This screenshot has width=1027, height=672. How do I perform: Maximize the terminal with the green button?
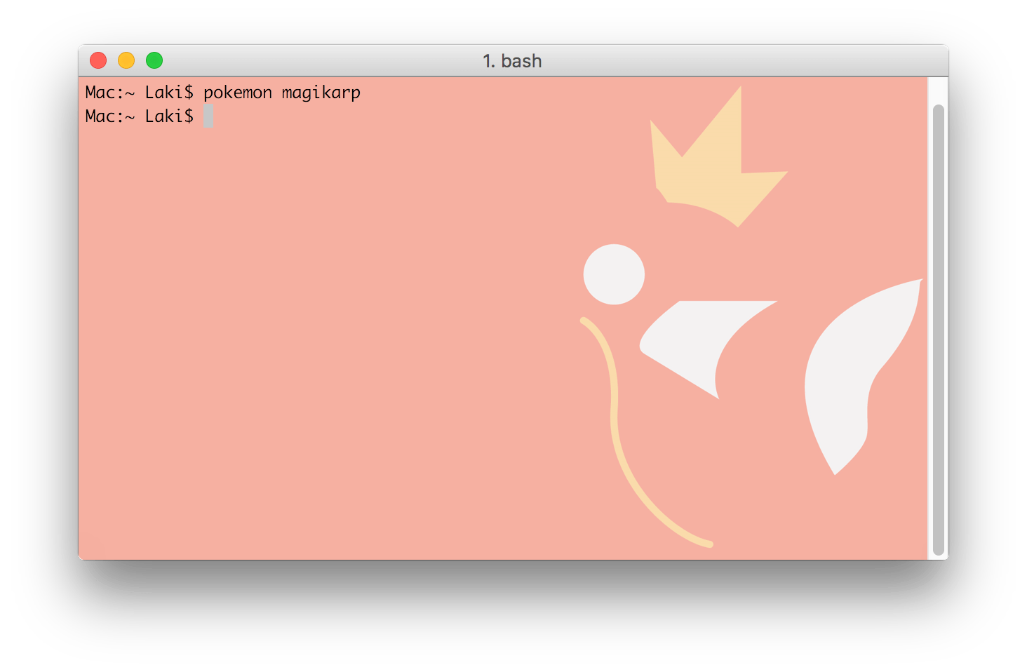pyautogui.click(x=154, y=61)
